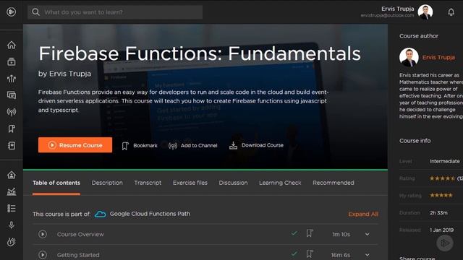Expand the Course Overview module chevron
The height and width of the screenshot is (260, 463).
pos(368,234)
